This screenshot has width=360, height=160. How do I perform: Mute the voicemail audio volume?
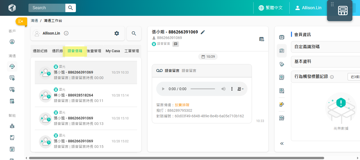click(x=223, y=89)
